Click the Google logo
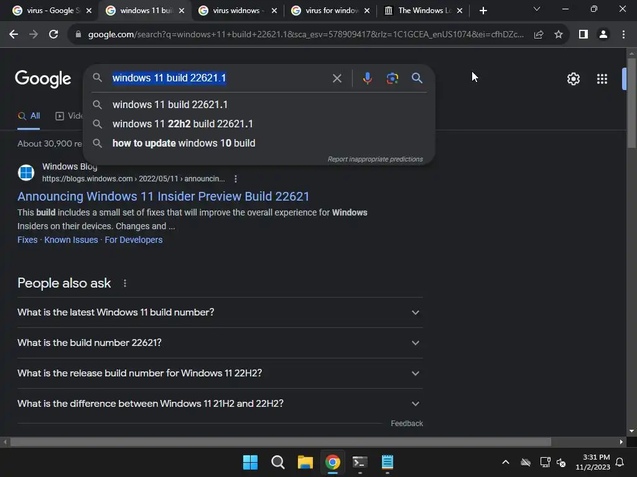This screenshot has height=477, width=637. click(43, 79)
